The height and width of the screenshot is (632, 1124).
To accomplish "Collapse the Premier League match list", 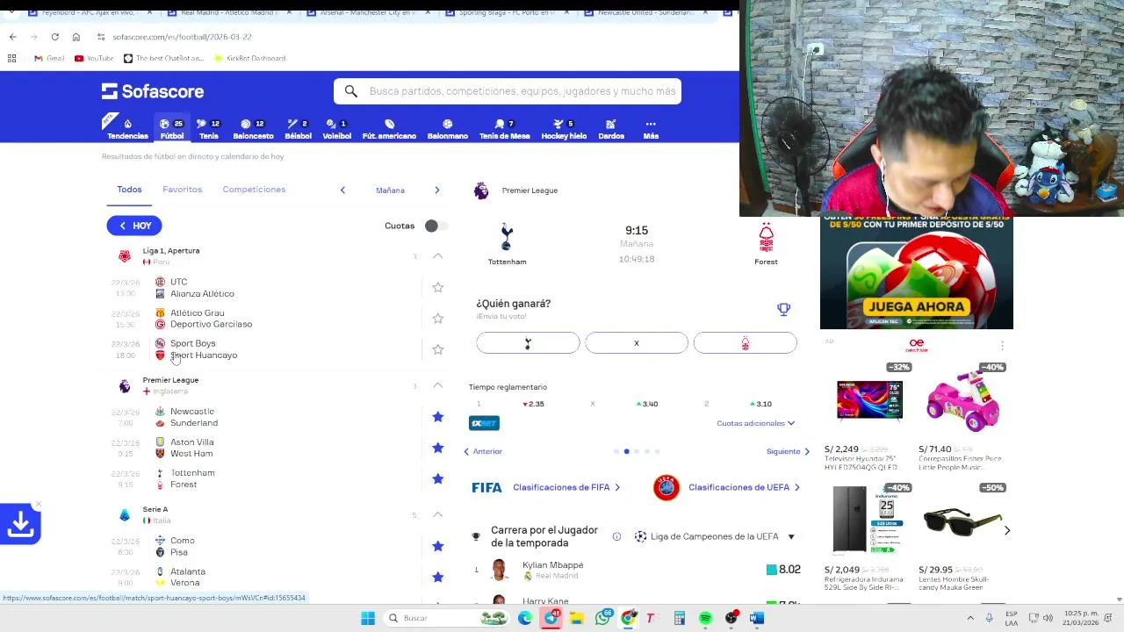I will pyautogui.click(x=437, y=385).
